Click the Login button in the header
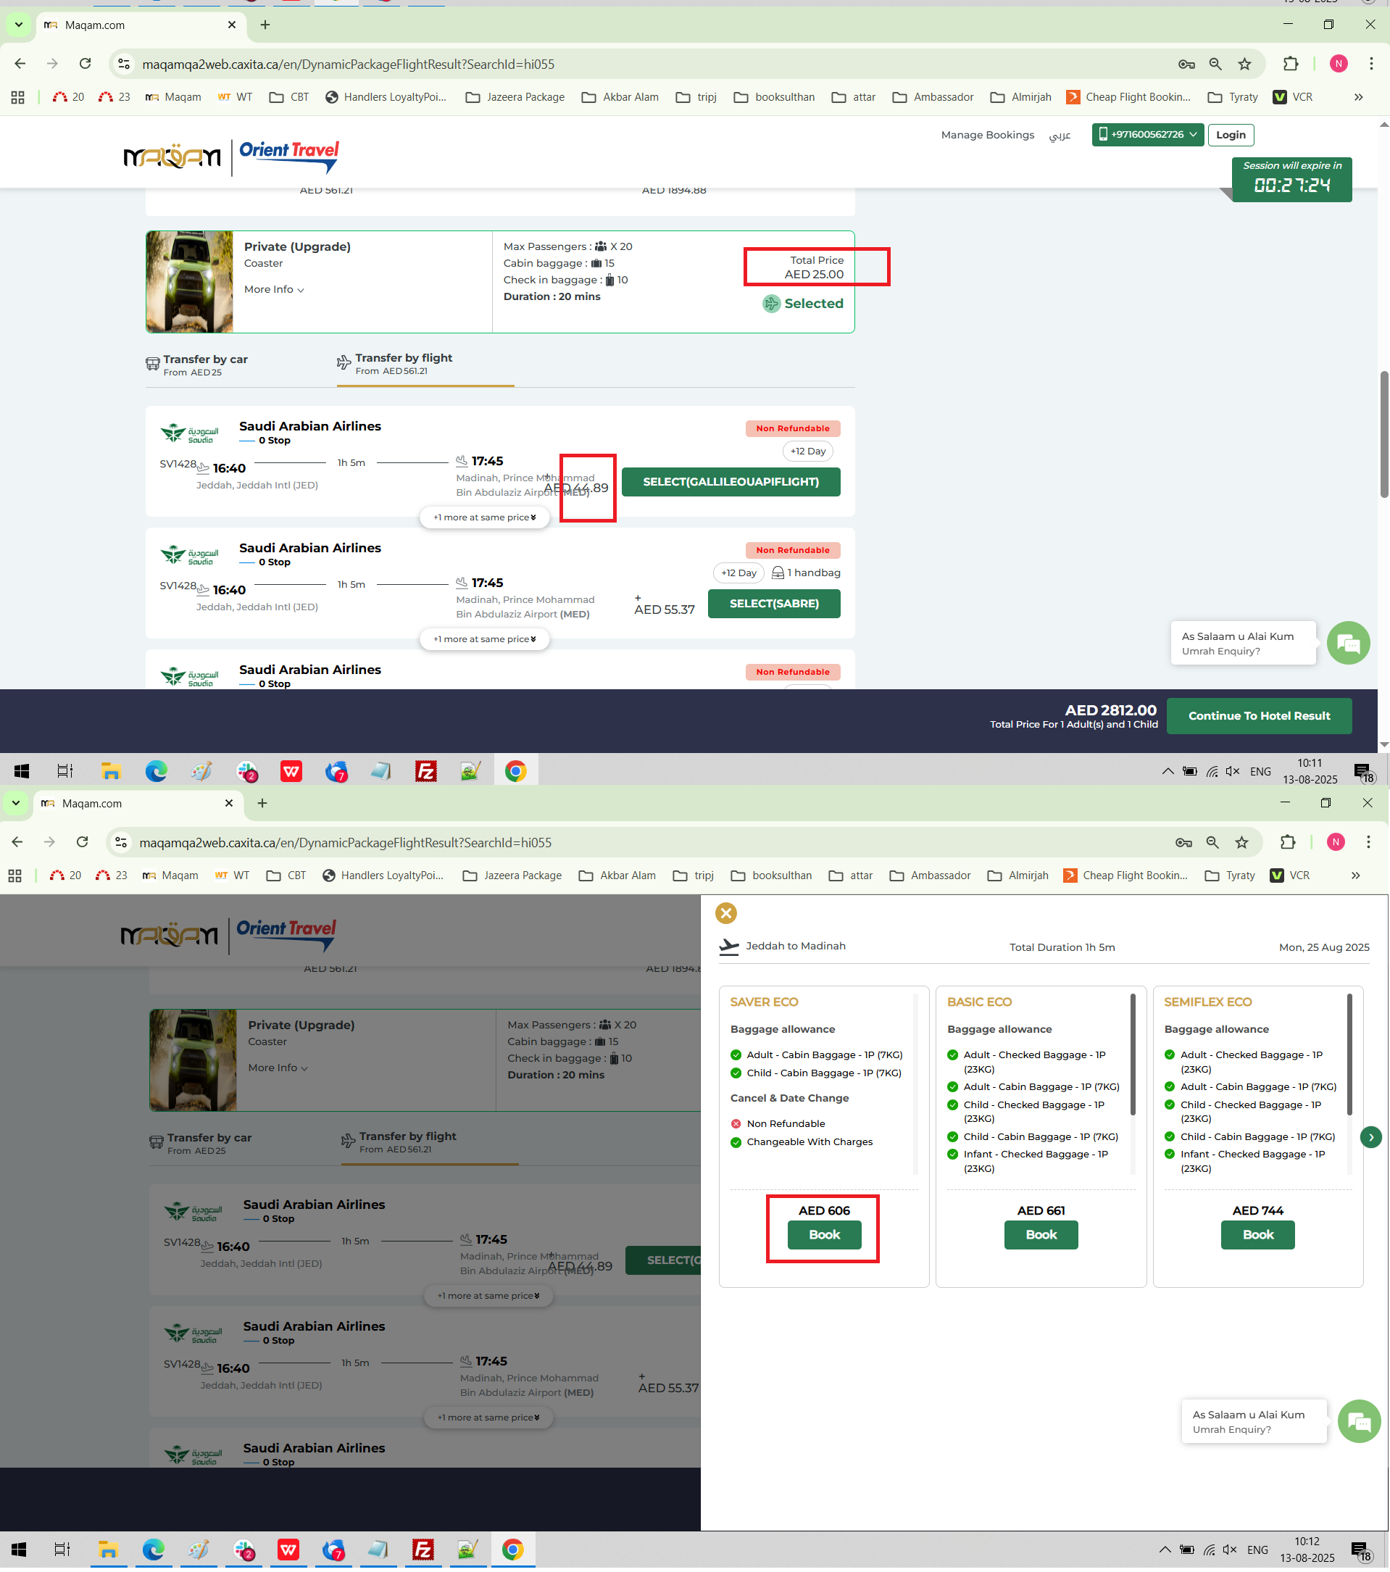 pyautogui.click(x=1230, y=136)
